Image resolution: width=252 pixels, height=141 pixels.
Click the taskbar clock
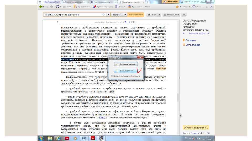coord(207,138)
